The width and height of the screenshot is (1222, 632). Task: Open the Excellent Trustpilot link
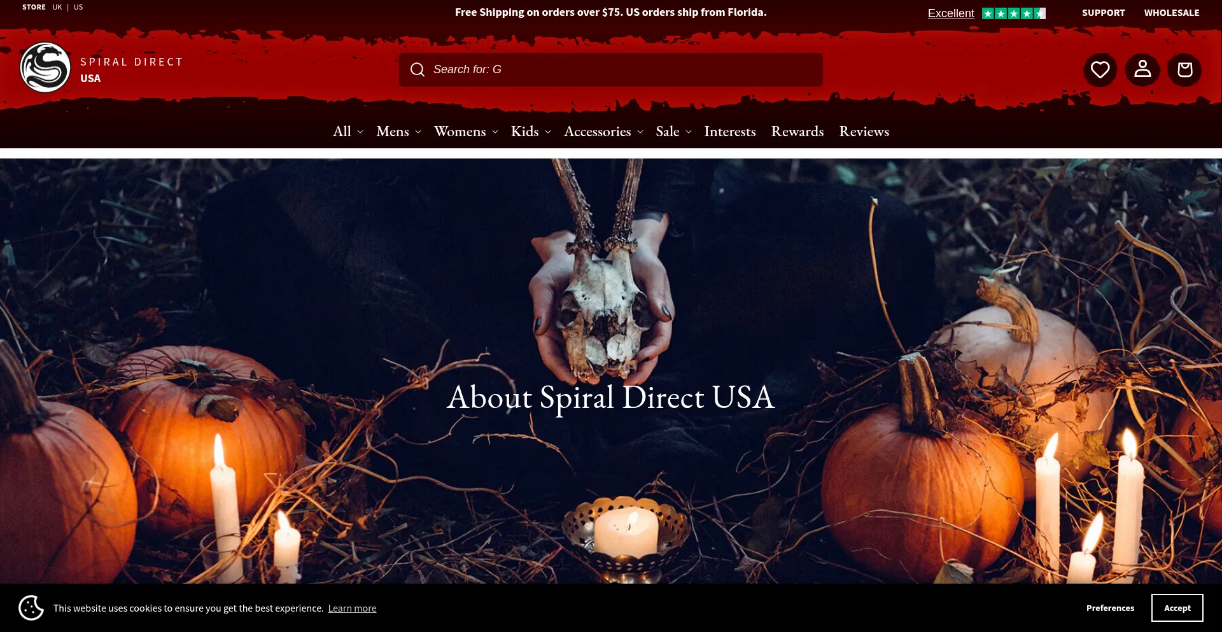tap(951, 13)
